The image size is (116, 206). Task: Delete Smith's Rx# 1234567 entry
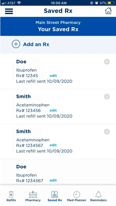[x=107, y=132]
